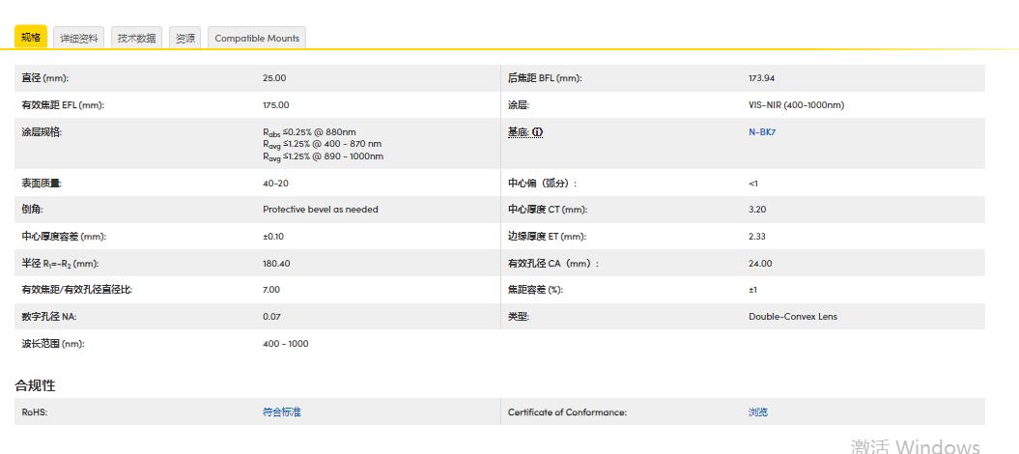This screenshot has width=1019, height=454.
Task: Click the VIS-NIR (400-1000nm) coating value
Action: (x=796, y=105)
